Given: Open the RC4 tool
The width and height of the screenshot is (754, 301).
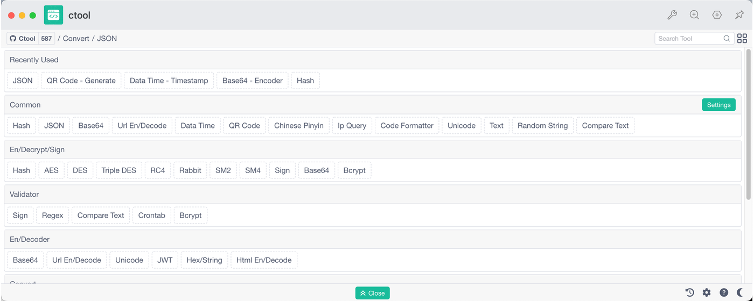Looking at the screenshot, I should tap(158, 170).
